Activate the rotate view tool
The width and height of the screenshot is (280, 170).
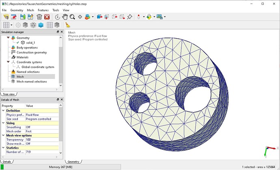57,17
